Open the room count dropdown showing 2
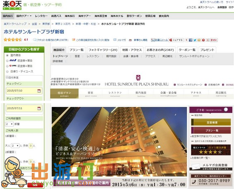Viewport: 234px width, 189px height. (x=9, y=124)
